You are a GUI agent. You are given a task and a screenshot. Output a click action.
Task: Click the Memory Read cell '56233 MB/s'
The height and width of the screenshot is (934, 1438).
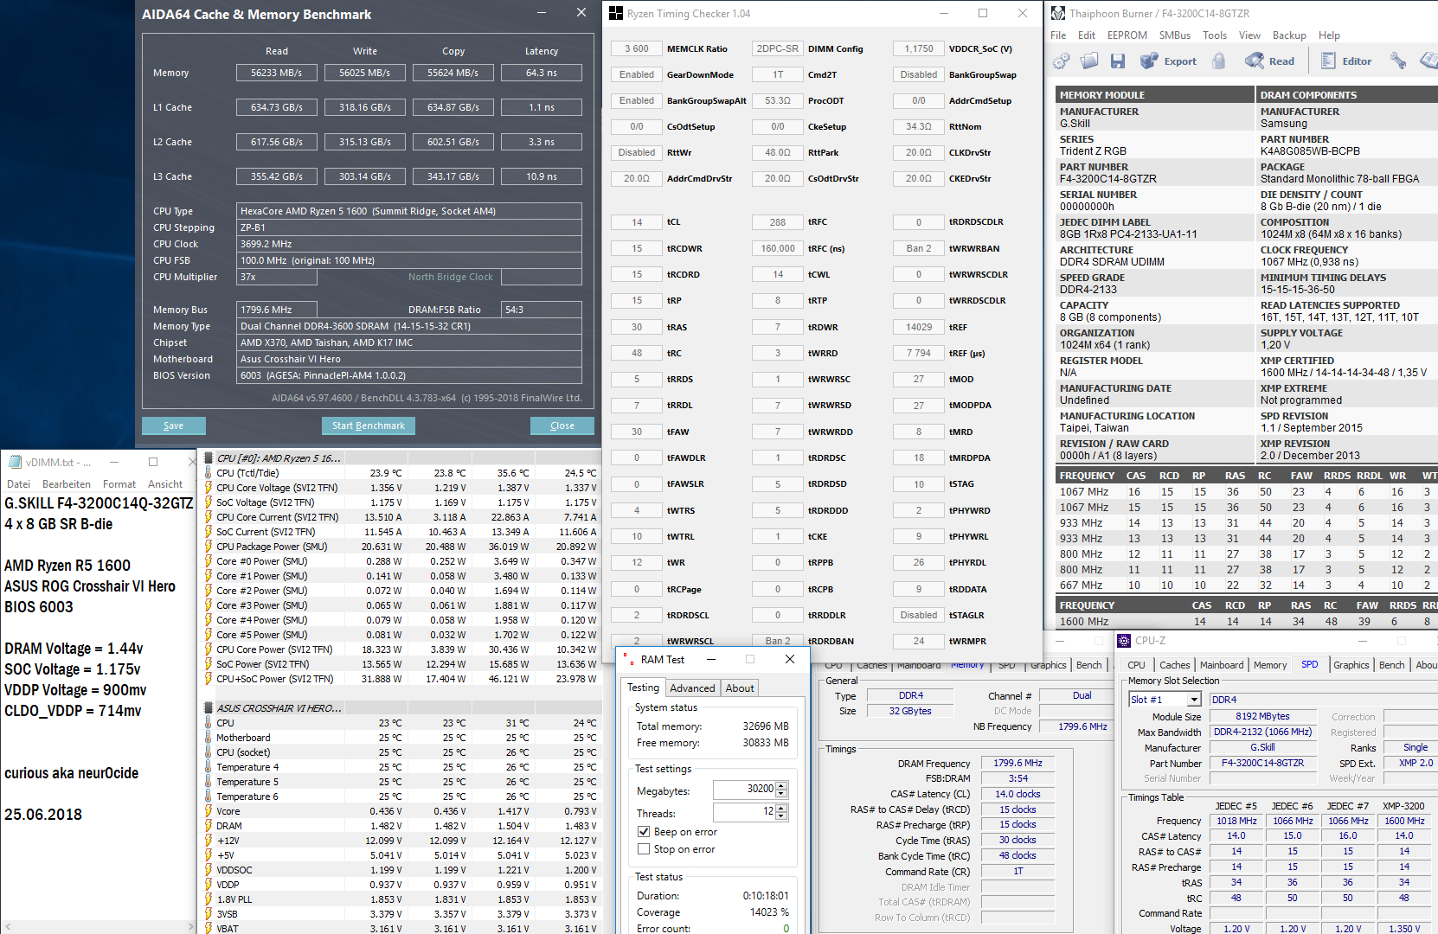click(277, 73)
